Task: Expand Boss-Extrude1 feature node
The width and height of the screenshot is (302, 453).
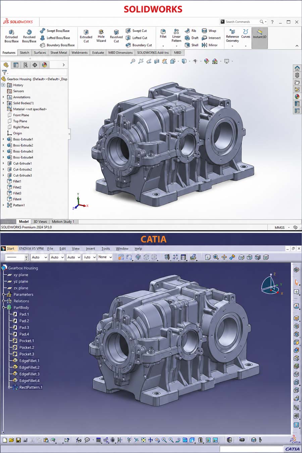Action: click(3, 139)
